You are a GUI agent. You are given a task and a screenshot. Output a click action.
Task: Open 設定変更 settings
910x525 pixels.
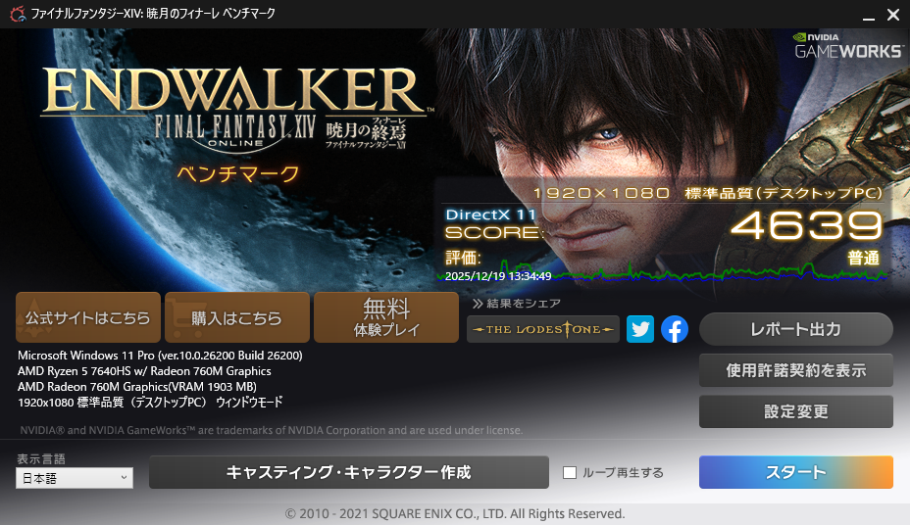(x=795, y=411)
